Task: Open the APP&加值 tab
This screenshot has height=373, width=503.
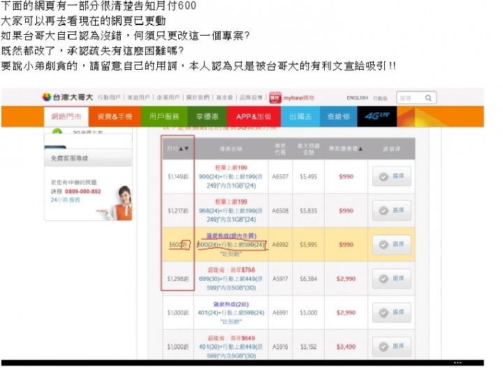Action: 254,116
